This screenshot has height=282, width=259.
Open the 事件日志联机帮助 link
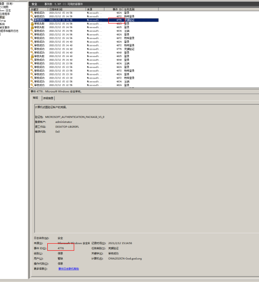pos(68,269)
